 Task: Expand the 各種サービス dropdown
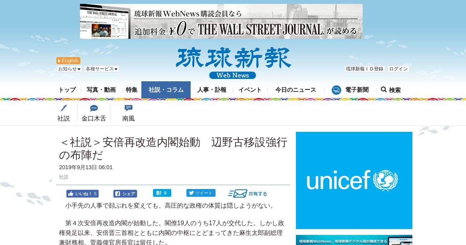102,69
